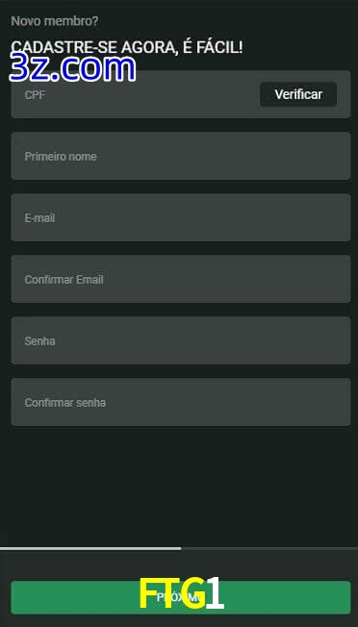Click the blue 3z.com logo

(72, 68)
